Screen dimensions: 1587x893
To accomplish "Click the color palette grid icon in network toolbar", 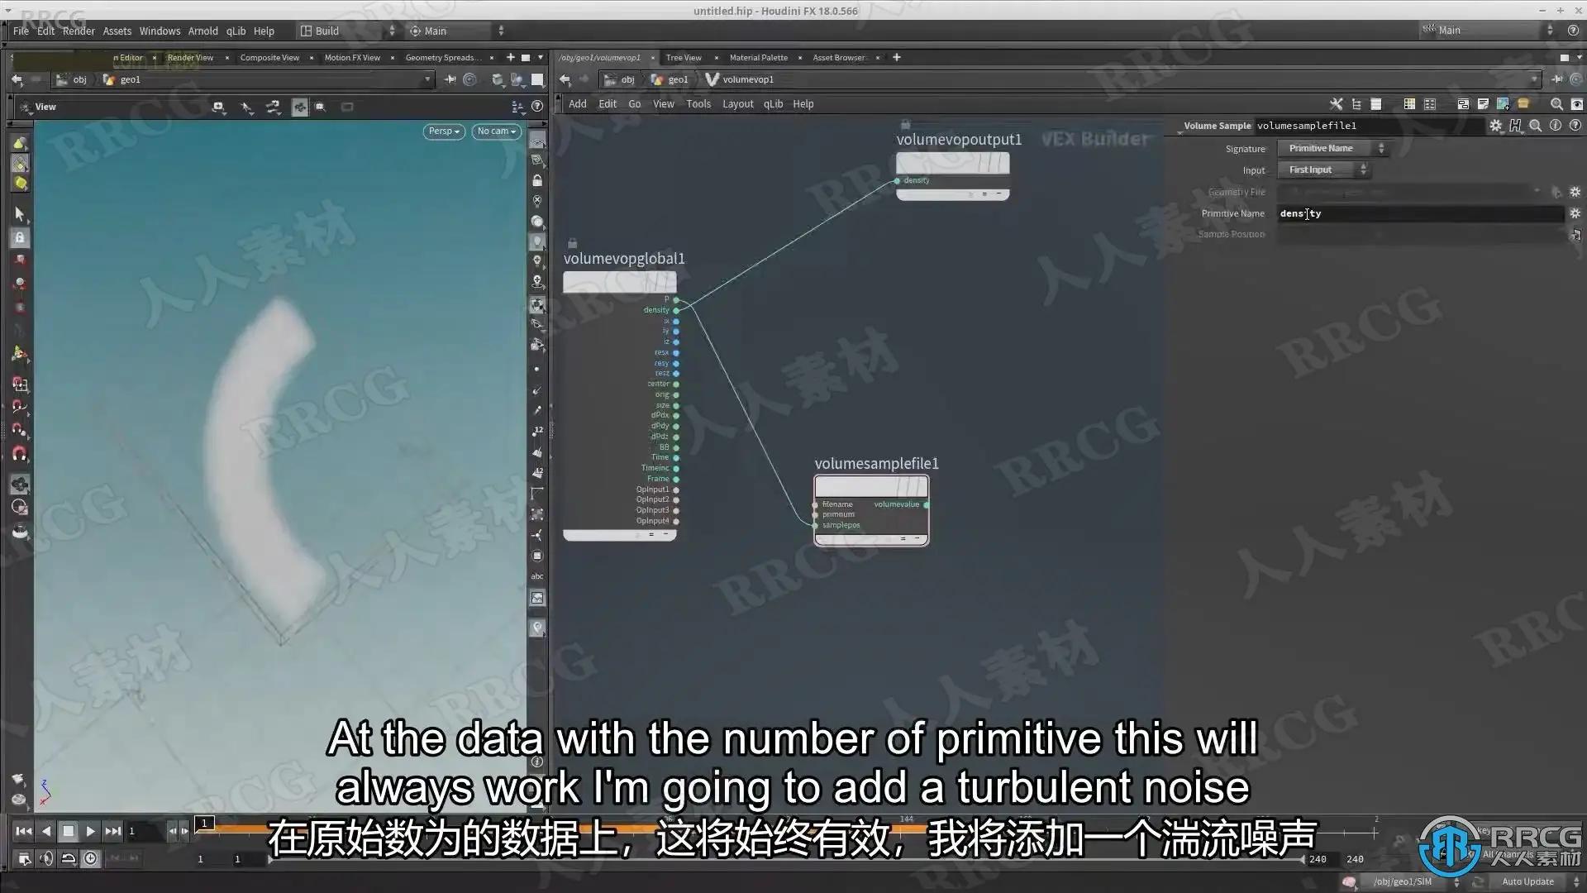I will (1409, 104).
